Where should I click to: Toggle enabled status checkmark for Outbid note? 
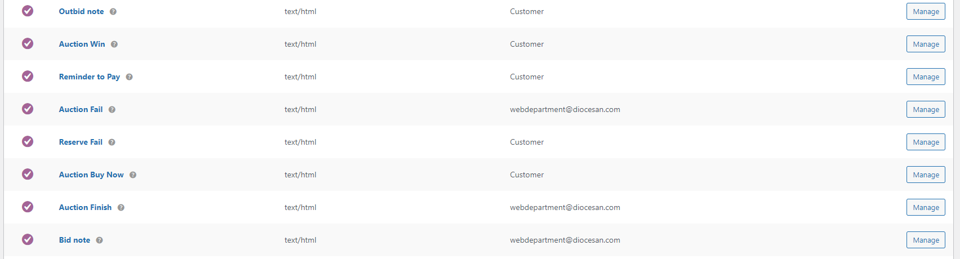click(x=28, y=11)
